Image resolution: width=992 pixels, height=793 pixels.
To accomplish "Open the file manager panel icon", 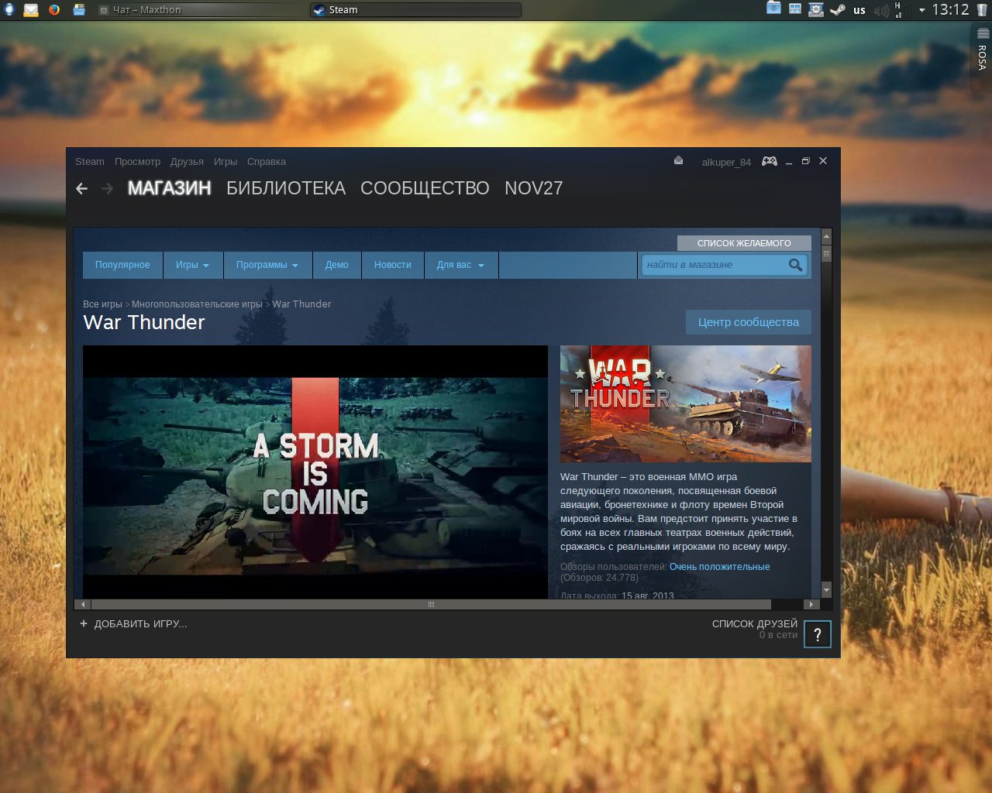I will pyautogui.click(x=78, y=10).
